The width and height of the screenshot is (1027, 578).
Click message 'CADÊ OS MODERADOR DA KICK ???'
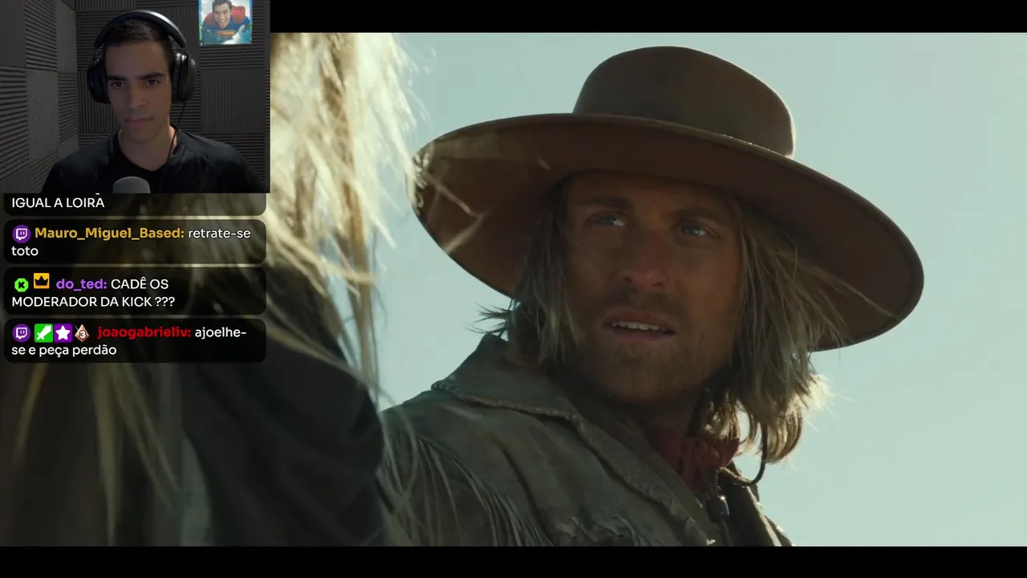tap(93, 293)
